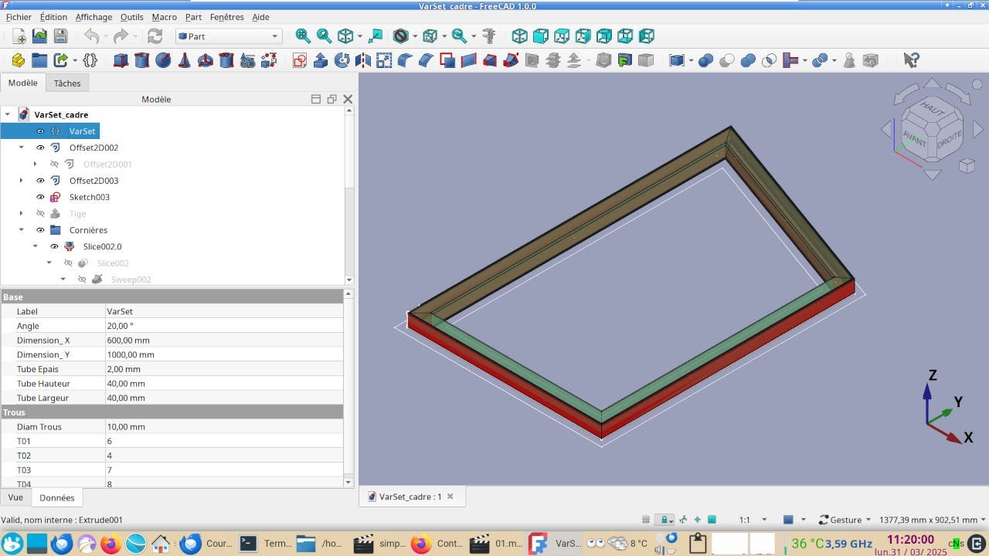Click the Fillet tool icon
The height and width of the screenshot is (556, 989).
point(405,60)
